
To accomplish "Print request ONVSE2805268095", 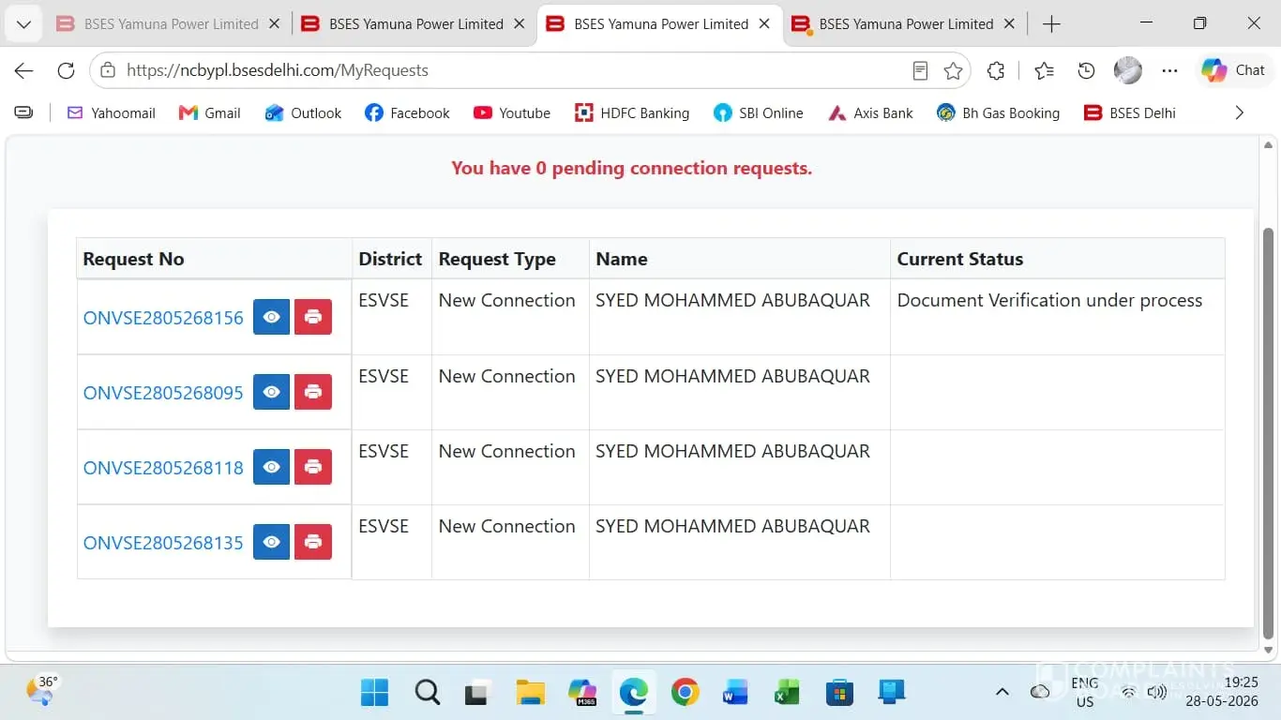I will click(x=313, y=392).
